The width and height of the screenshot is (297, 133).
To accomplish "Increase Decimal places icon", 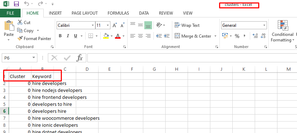I will click(255, 36).
